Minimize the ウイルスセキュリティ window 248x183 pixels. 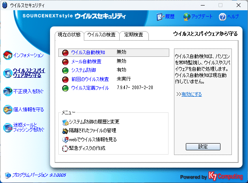[203, 5]
